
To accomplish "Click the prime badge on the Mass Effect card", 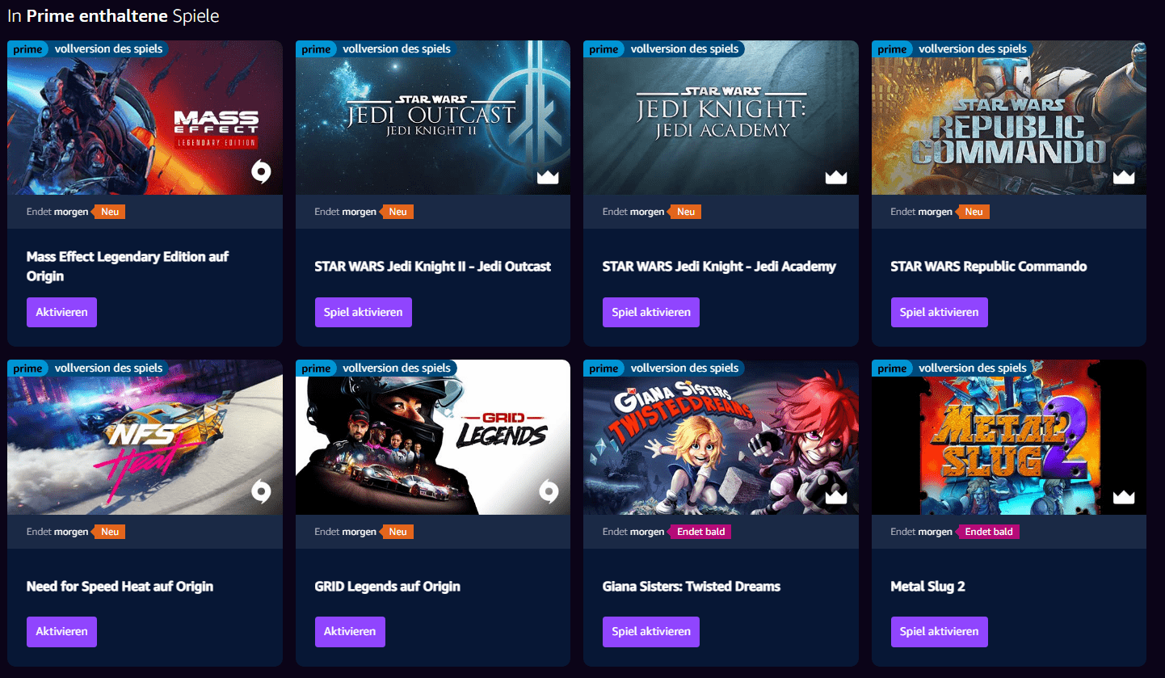I will [x=28, y=49].
